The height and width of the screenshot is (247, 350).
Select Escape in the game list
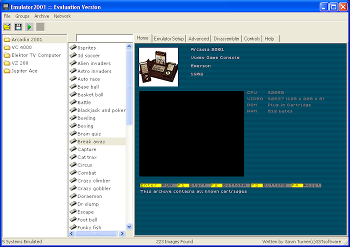click(x=85, y=211)
